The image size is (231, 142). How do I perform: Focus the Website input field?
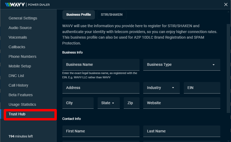[x=182, y=103]
